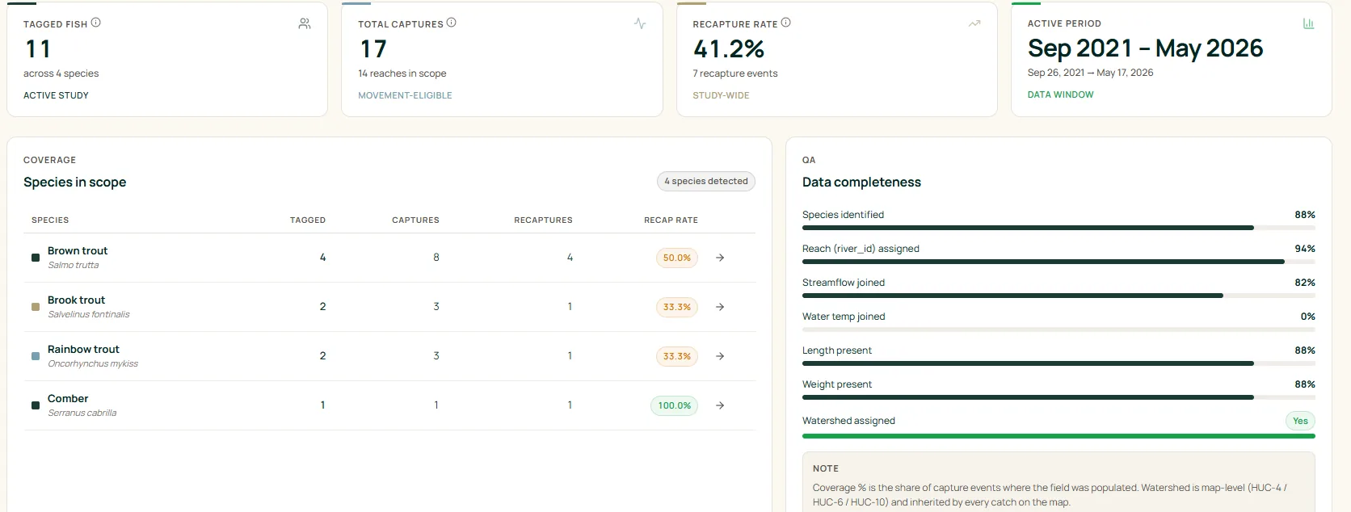This screenshot has height=512, width=1351.
Task: Open Rainbow trout details arrow
Action: tap(720, 356)
